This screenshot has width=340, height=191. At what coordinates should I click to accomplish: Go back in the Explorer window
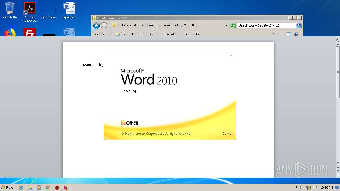coord(96,25)
